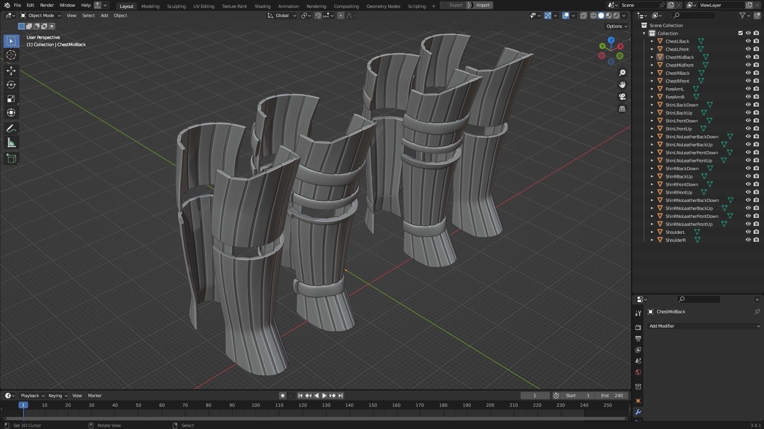Click the Import button
Image resolution: width=764 pixels, height=429 pixels.
pyautogui.click(x=483, y=5)
